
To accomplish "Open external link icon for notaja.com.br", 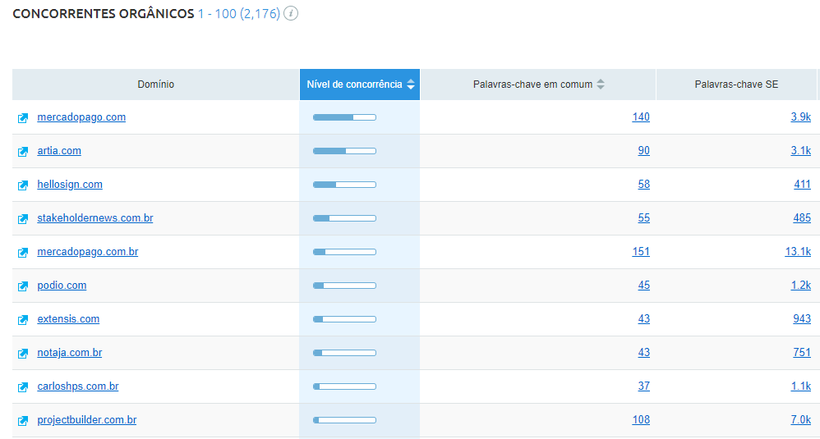I will (x=23, y=354).
